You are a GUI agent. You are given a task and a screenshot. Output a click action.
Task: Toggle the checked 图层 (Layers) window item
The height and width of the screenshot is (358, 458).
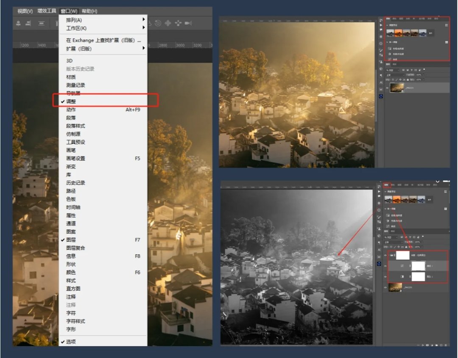pyautogui.click(x=71, y=240)
